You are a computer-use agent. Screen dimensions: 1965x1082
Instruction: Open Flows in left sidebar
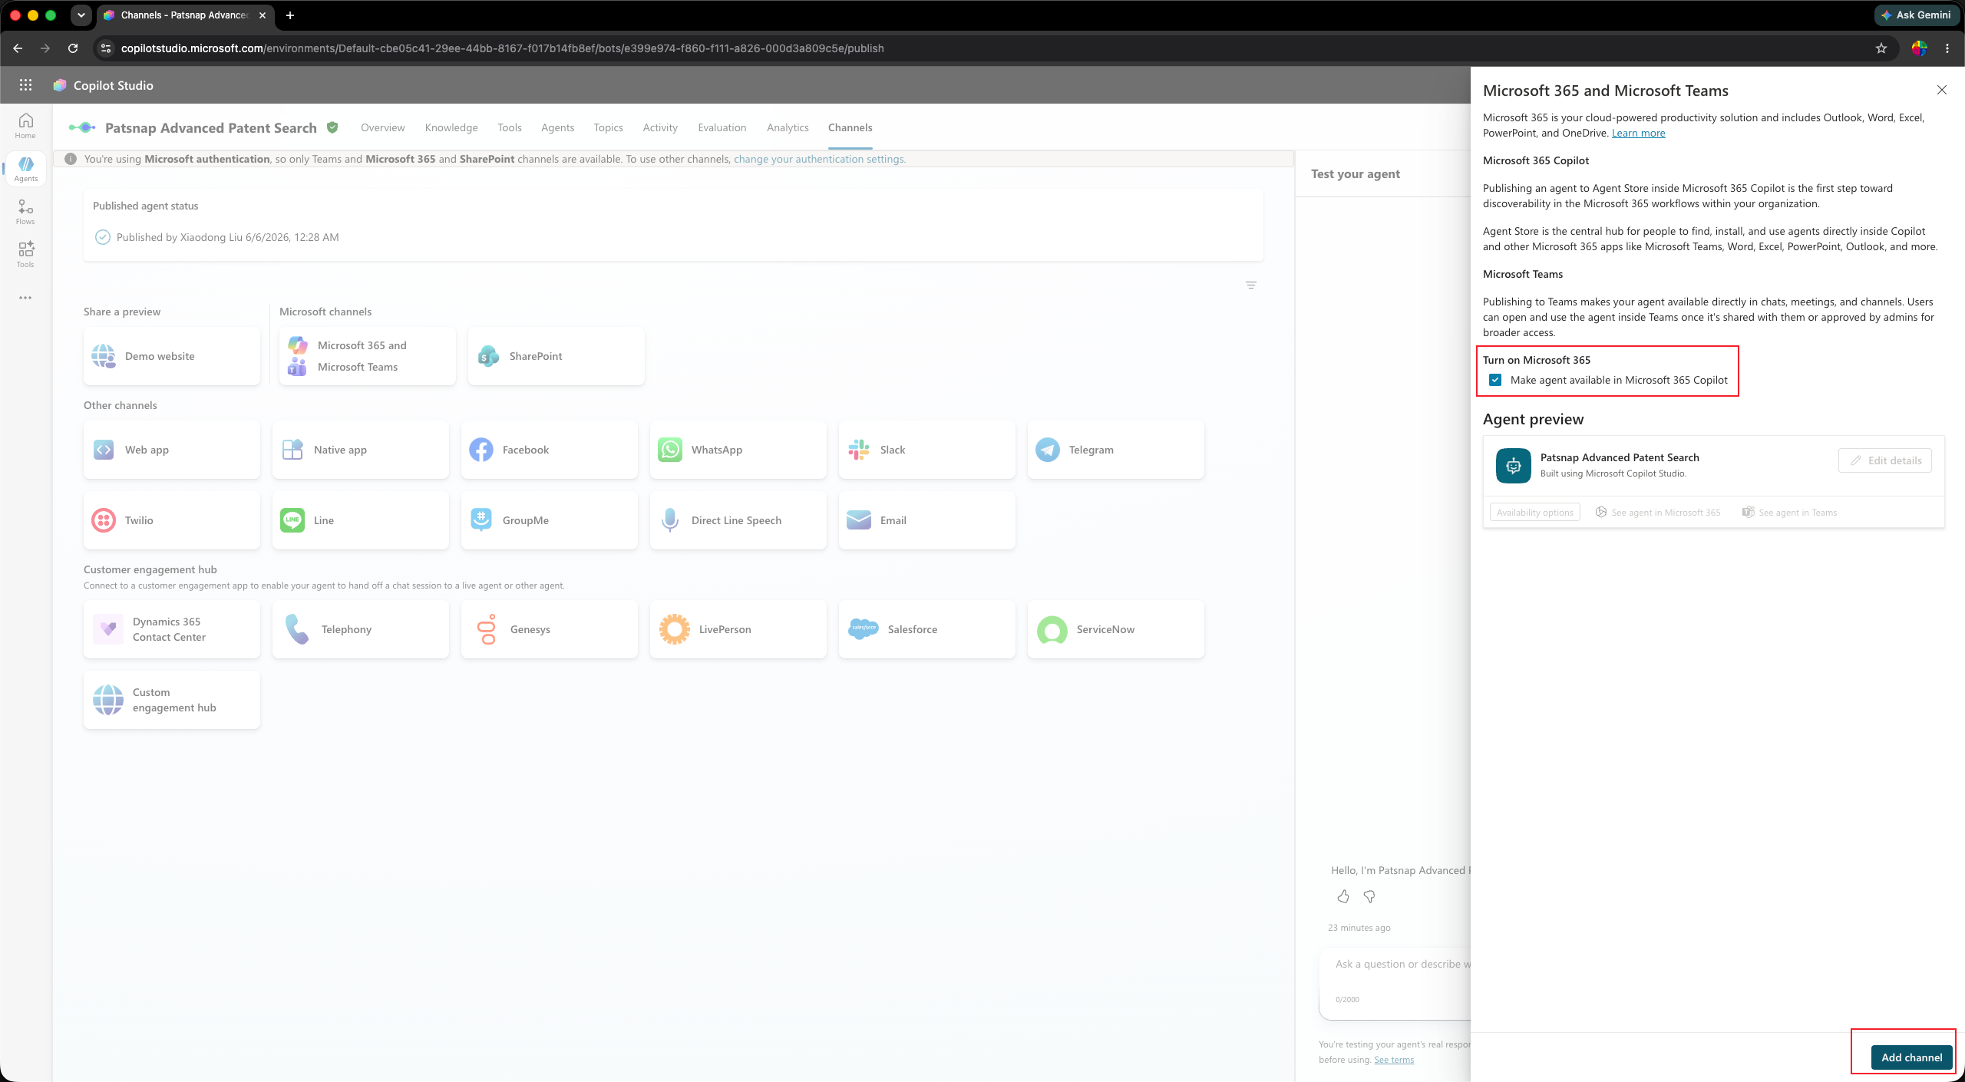(25, 212)
